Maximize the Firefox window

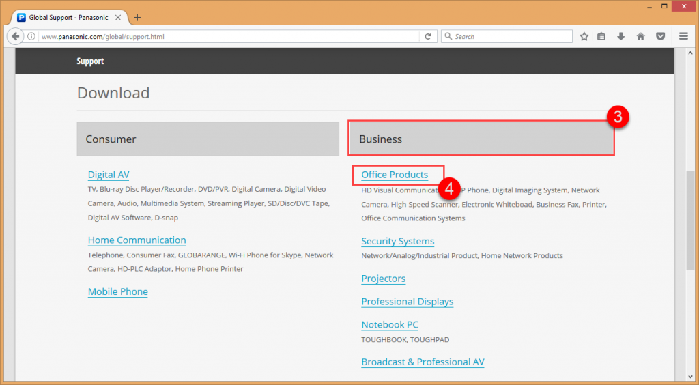pyautogui.click(x=664, y=6)
